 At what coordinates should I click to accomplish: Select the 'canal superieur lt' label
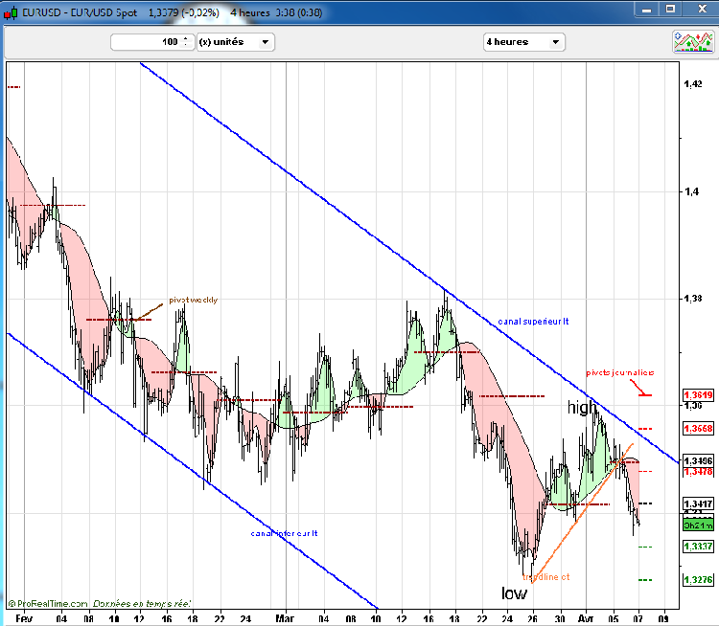point(533,322)
